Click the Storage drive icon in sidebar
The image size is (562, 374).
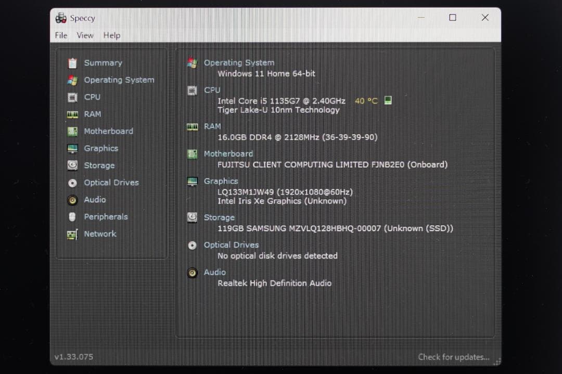click(x=72, y=165)
